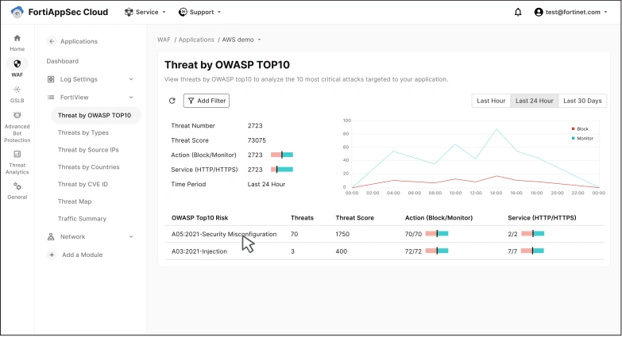Screen dimensions: 622x337
Task: Open the GSLB module icon
Action: 17,90
